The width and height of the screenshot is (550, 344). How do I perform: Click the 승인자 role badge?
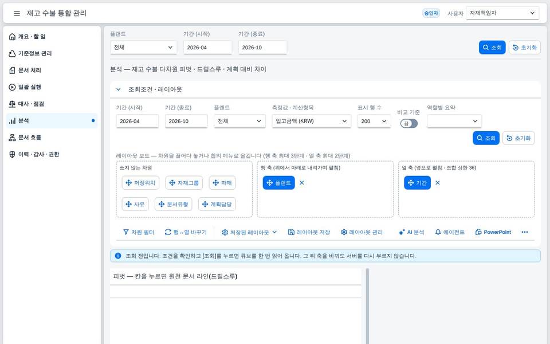click(431, 13)
